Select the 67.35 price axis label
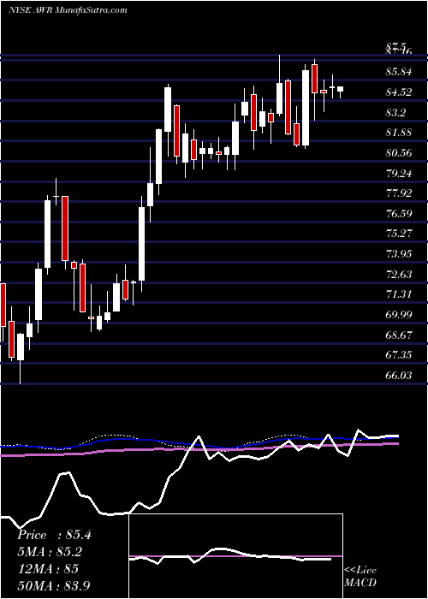The height and width of the screenshot is (599, 428). (x=399, y=355)
